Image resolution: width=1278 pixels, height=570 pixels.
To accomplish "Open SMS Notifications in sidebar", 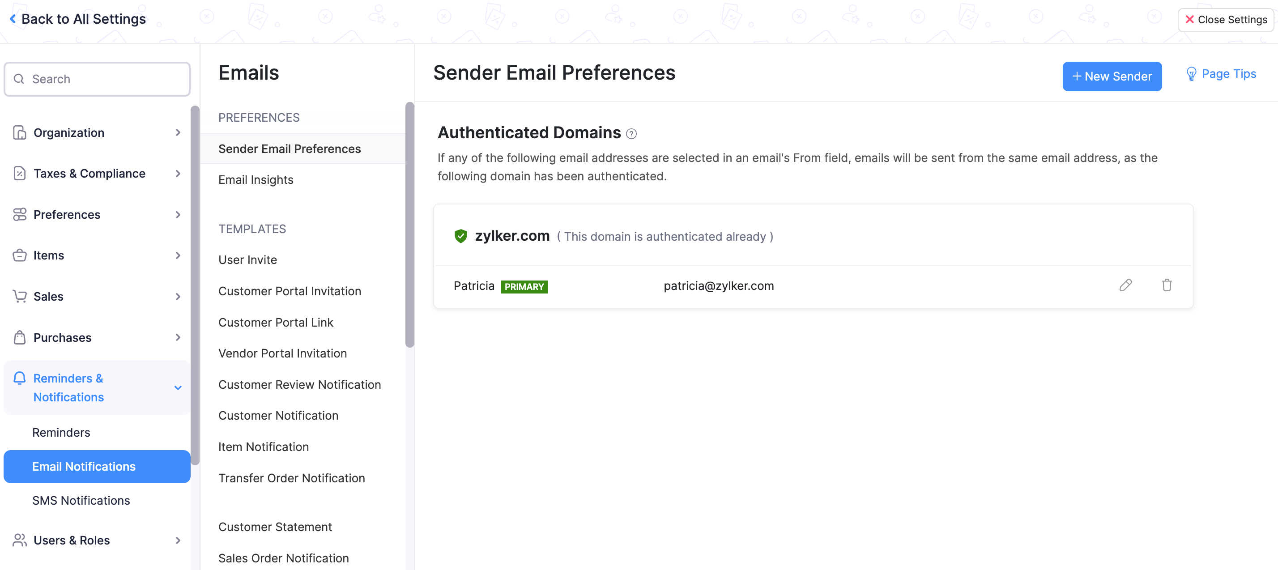I will pyautogui.click(x=81, y=501).
